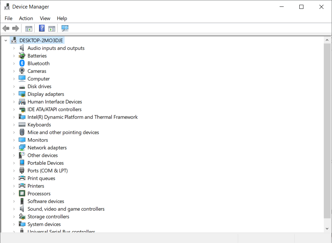Viewport: 332px width, 243px height.
Task: Open the Help menu
Action: (x=62, y=18)
